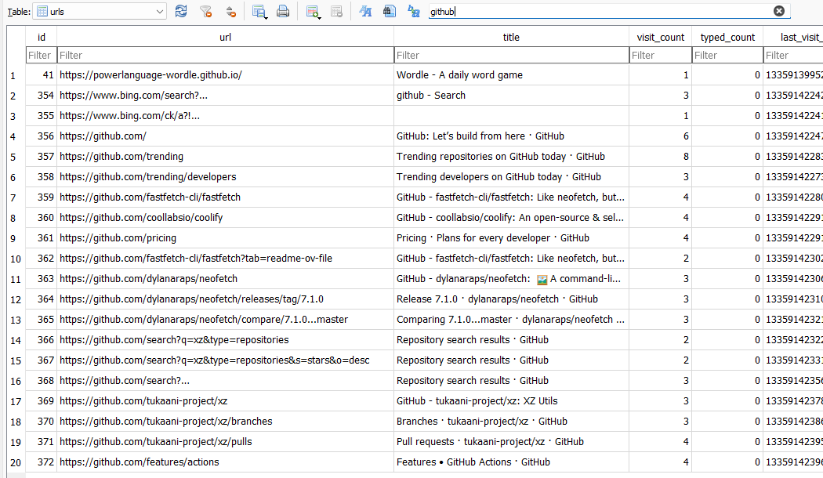823x478 pixels.
Task: Insert a new record icon
Action: 313,11
